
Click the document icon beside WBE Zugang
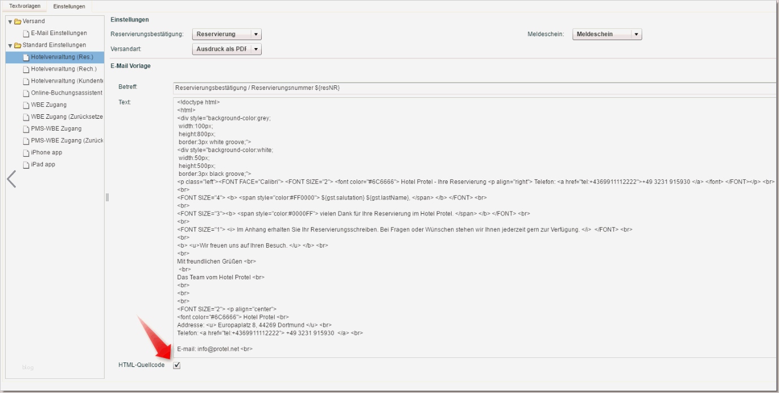26,105
